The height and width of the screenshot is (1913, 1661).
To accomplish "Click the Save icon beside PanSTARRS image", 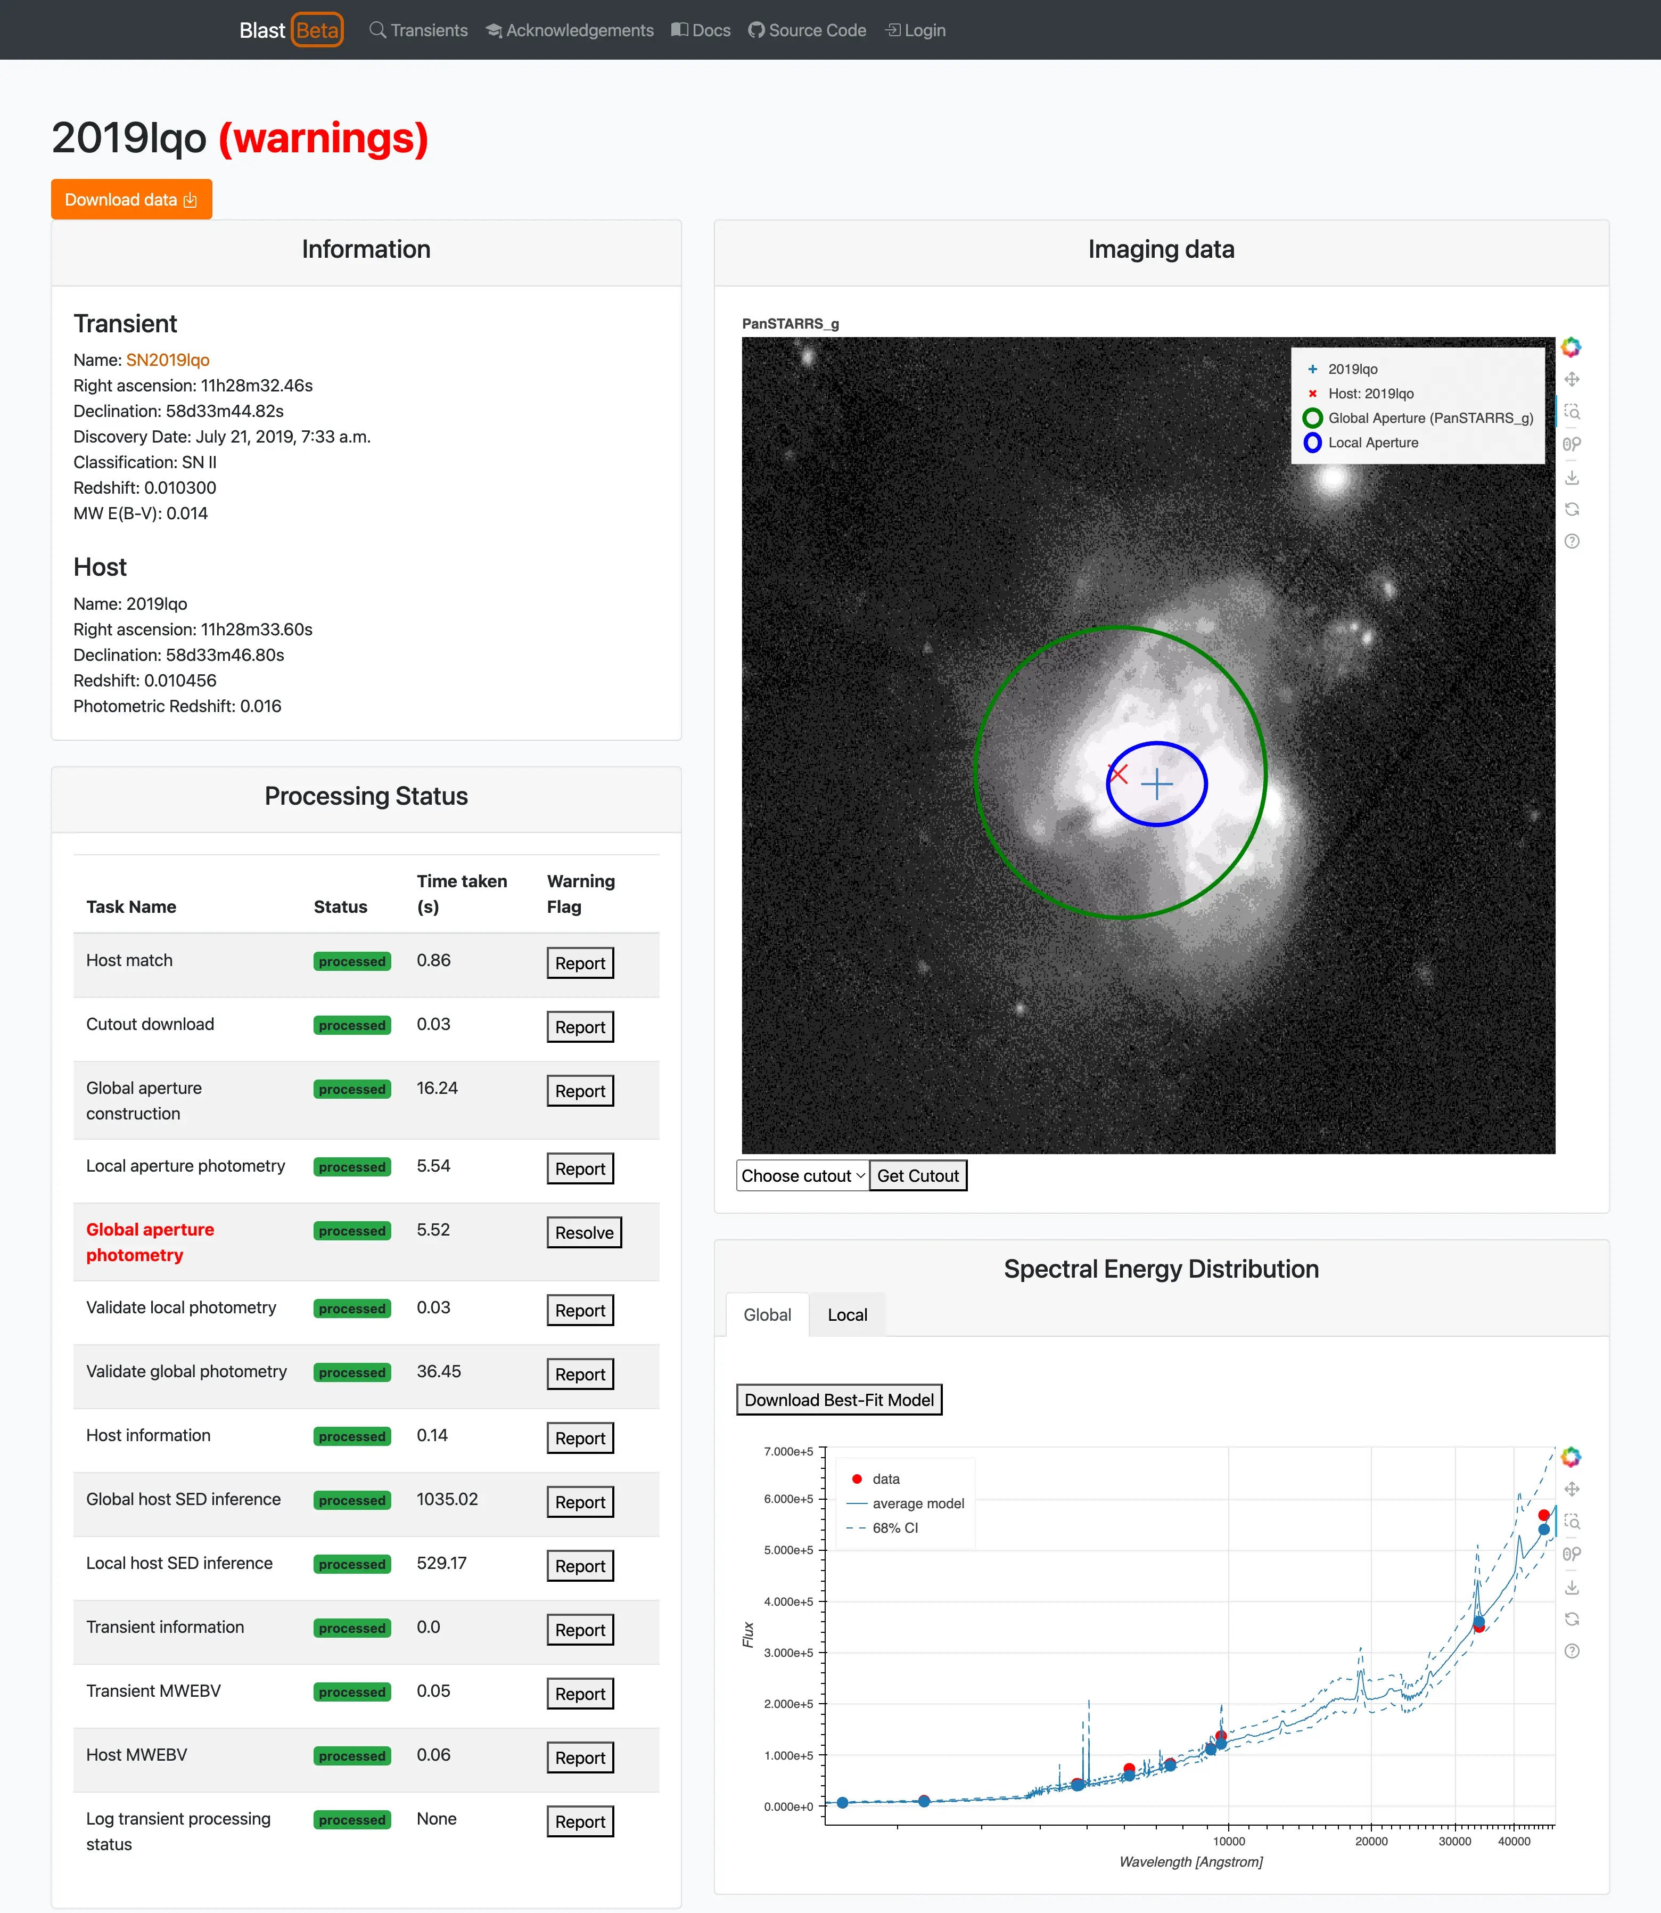I will tap(1572, 478).
